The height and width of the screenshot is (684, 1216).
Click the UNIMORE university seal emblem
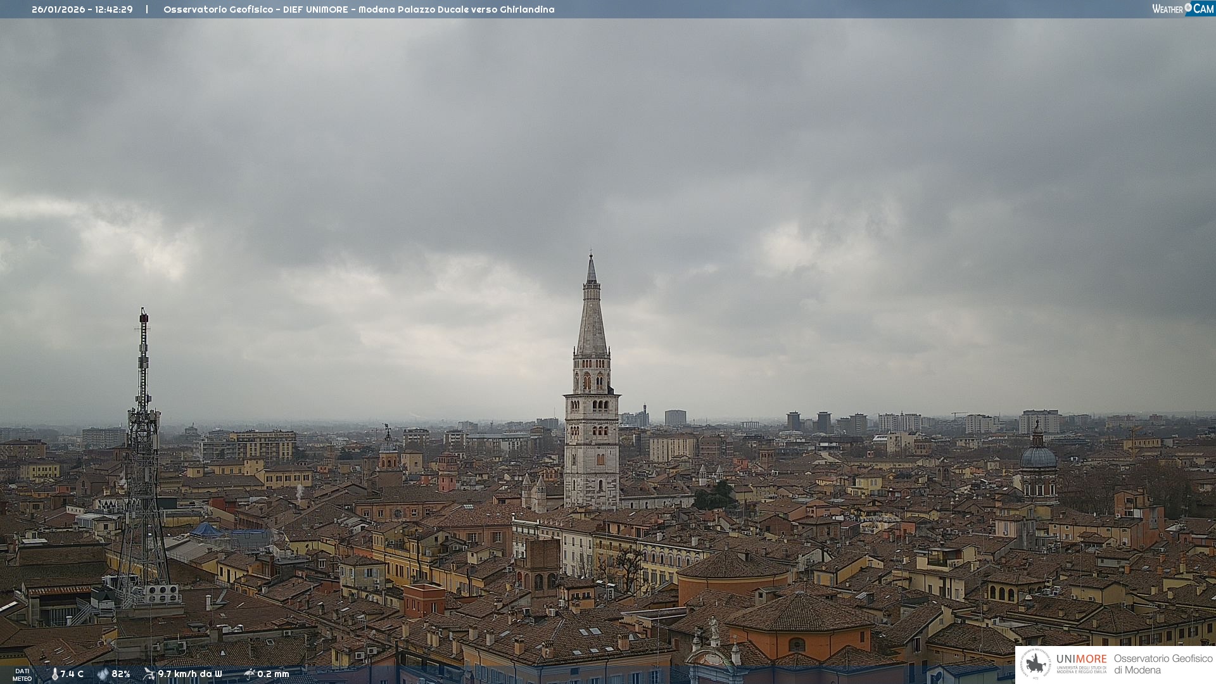click(1035, 664)
